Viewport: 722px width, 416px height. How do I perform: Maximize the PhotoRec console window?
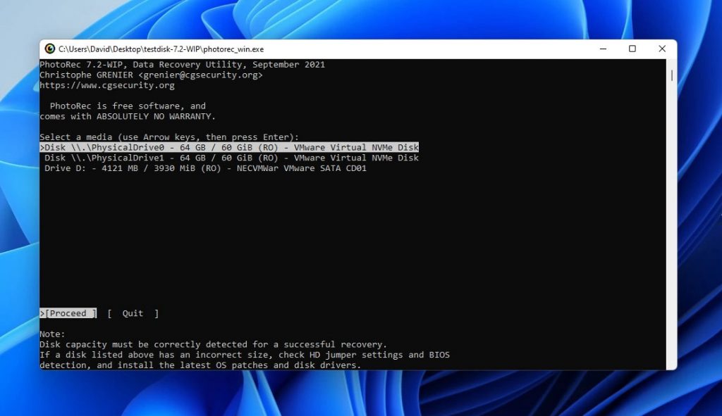click(x=632, y=49)
